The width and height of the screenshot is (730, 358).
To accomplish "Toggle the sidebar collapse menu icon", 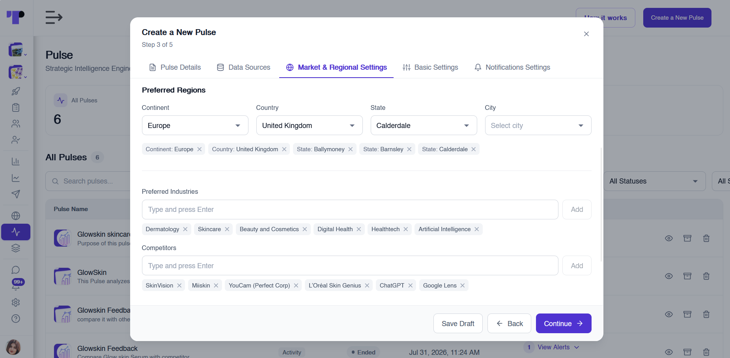I will pyautogui.click(x=54, y=18).
